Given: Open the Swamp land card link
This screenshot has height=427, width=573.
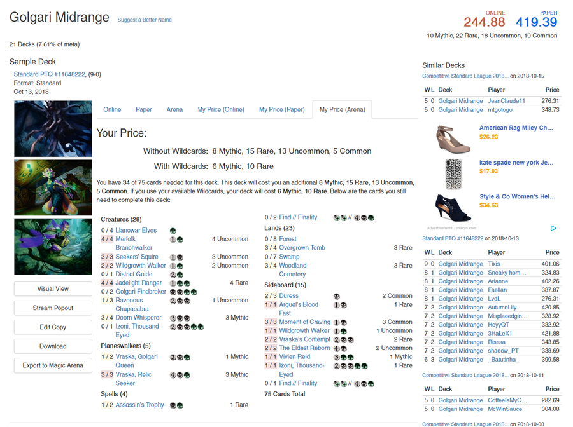Looking at the screenshot, I should click(289, 257).
